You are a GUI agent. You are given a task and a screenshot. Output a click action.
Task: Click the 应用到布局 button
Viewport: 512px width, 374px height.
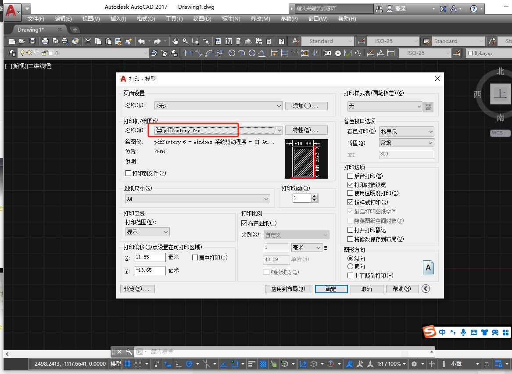click(x=288, y=289)
